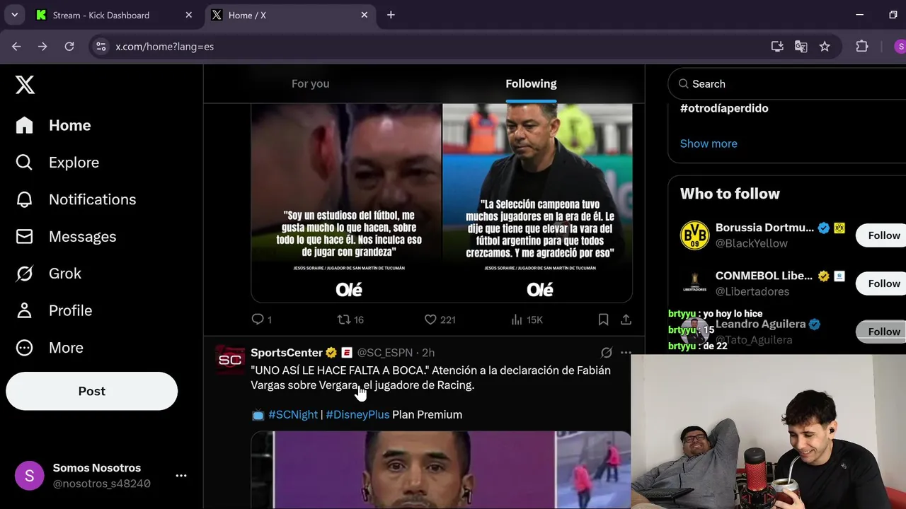906x509 pixels.
Task: Go back in the browser
Action: (16, 47)
